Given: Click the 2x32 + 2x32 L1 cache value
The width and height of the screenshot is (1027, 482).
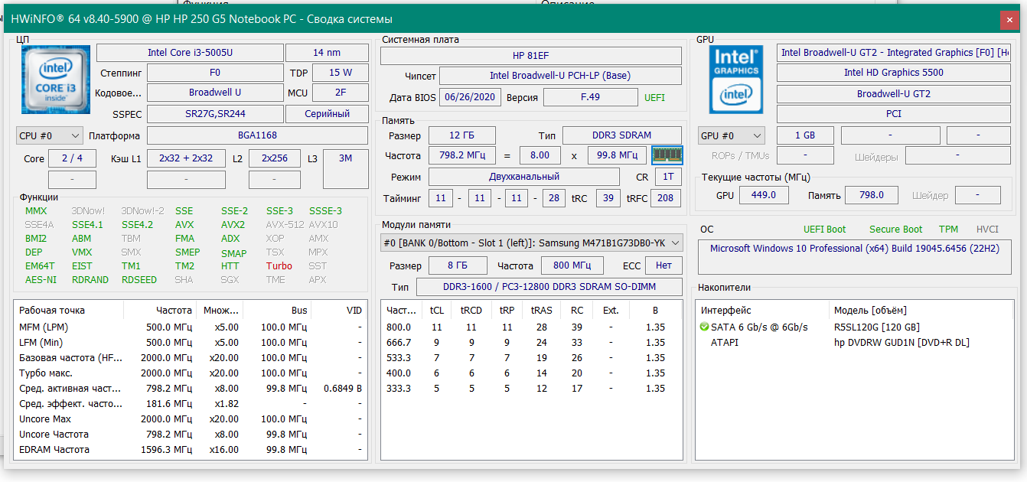Looking at the screenshot, I should (x=186, y=158).
